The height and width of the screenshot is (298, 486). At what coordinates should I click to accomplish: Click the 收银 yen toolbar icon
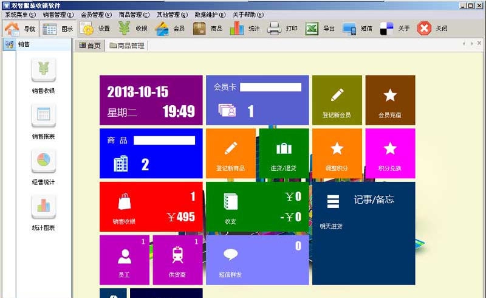coord(124,29)
